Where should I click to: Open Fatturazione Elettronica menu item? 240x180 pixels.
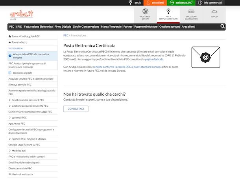click(x=38, y=27)
